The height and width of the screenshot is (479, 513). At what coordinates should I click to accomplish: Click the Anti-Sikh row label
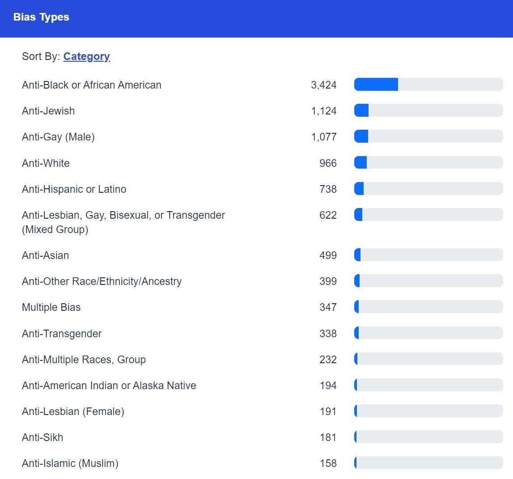pos(42,437)
